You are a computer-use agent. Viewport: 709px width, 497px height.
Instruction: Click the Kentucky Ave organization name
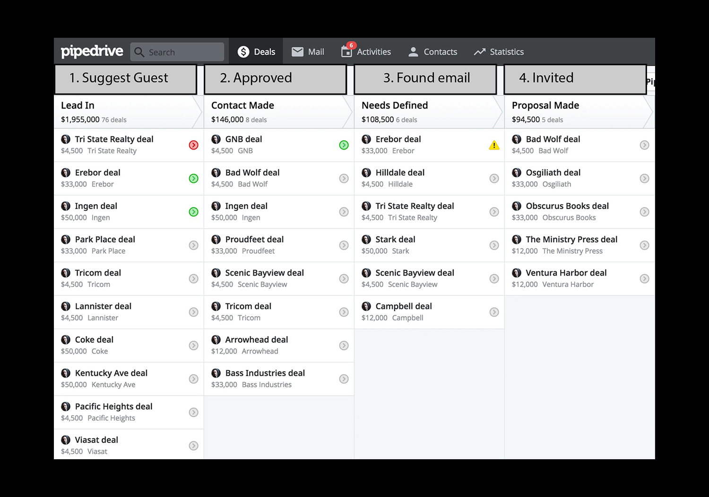[x=113, y=385]
